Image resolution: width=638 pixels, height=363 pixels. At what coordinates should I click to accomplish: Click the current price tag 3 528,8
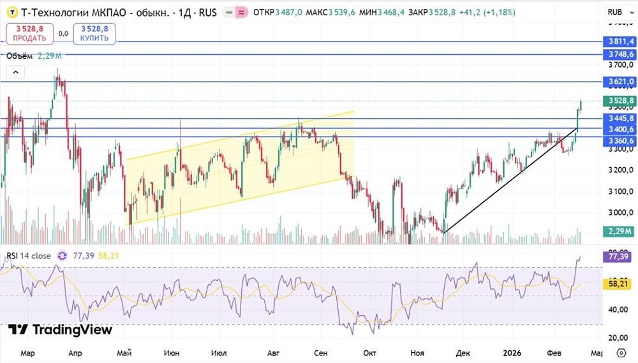[619, 101]
